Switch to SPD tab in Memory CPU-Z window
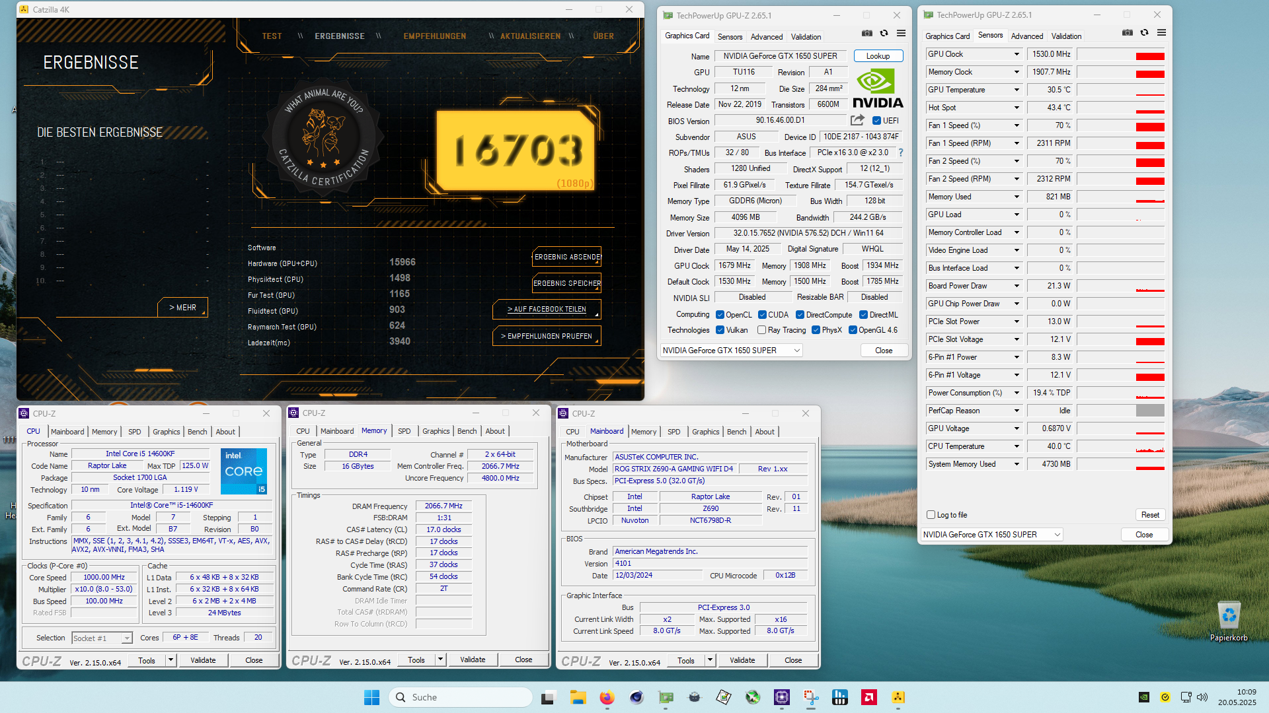Screen dimensions: 1269x713 pos(404,431)
